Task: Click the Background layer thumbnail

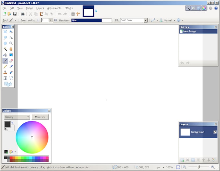Action: [x=185, y=132]
